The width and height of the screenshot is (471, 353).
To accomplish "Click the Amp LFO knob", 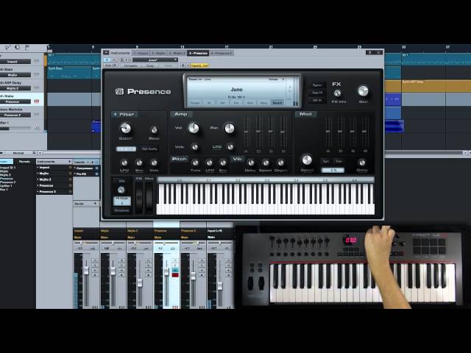I will click(230, 147).
